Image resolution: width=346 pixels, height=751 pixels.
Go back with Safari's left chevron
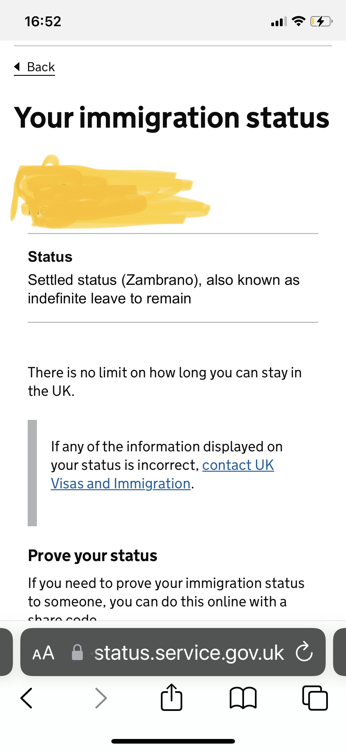26,698
